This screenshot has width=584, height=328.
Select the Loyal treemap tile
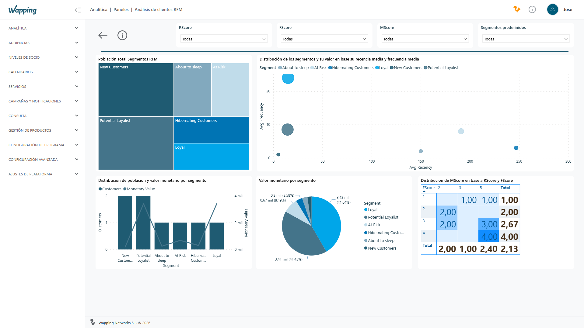pyautogui.click(x=212, y=157)
